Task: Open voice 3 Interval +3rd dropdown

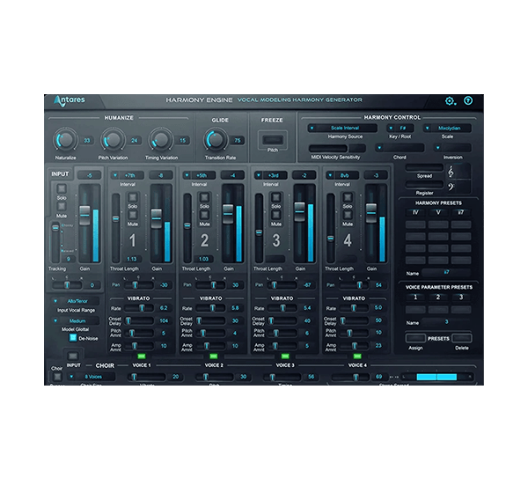Action: (271, 175)
